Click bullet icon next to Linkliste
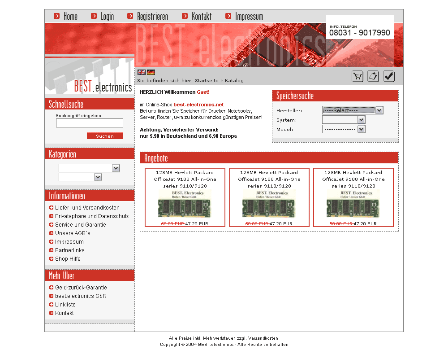448x350 pixels. [51, 305]
